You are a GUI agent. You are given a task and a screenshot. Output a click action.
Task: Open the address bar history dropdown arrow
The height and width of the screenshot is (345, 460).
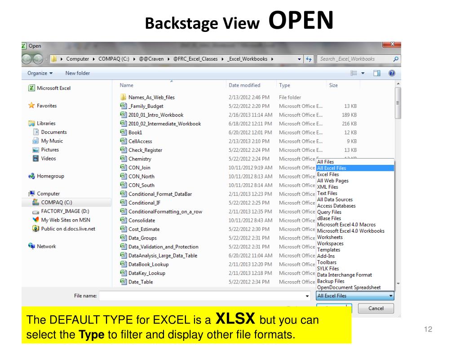[299, 59]
